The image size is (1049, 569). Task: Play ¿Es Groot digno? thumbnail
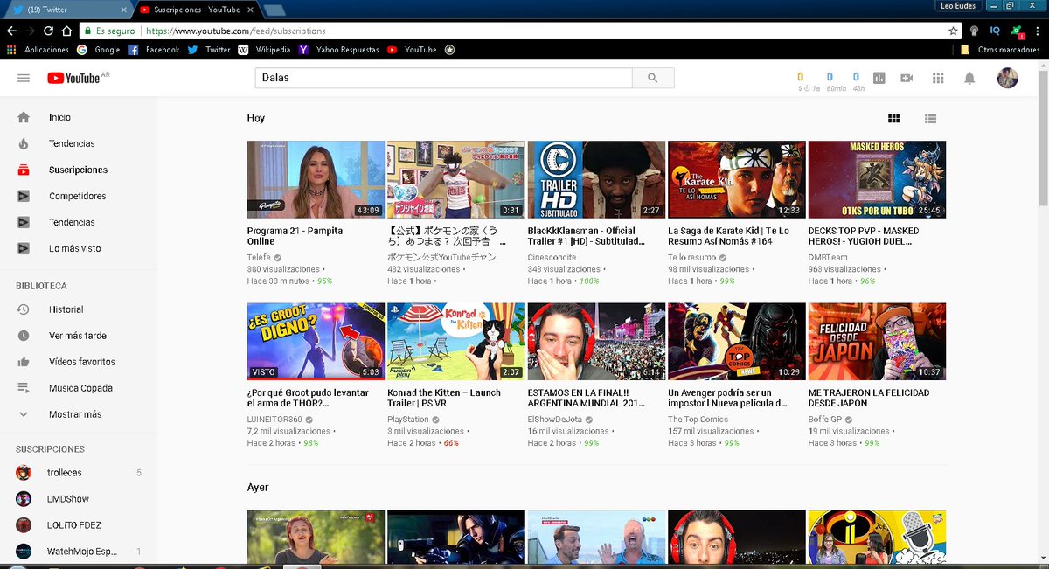point(316,341)
